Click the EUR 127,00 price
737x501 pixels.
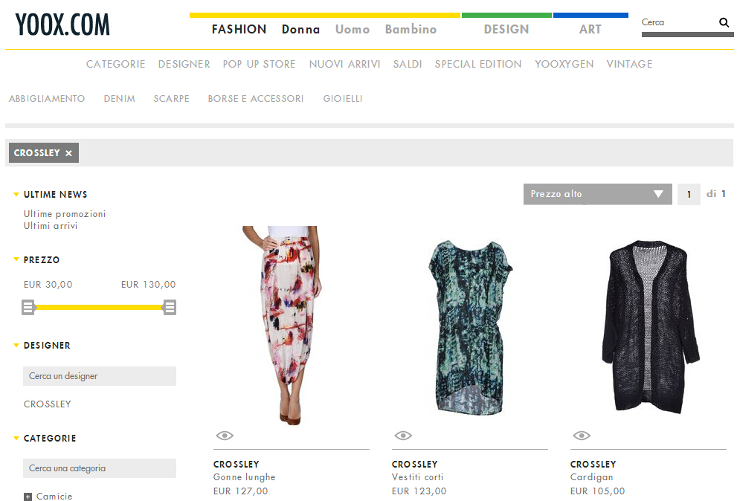pos(241,491)
